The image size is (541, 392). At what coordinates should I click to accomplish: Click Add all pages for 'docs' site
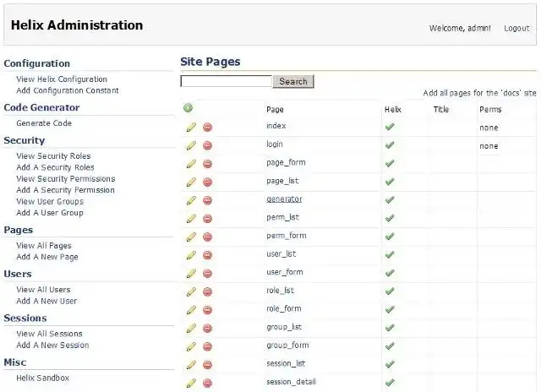coord(479,93)
